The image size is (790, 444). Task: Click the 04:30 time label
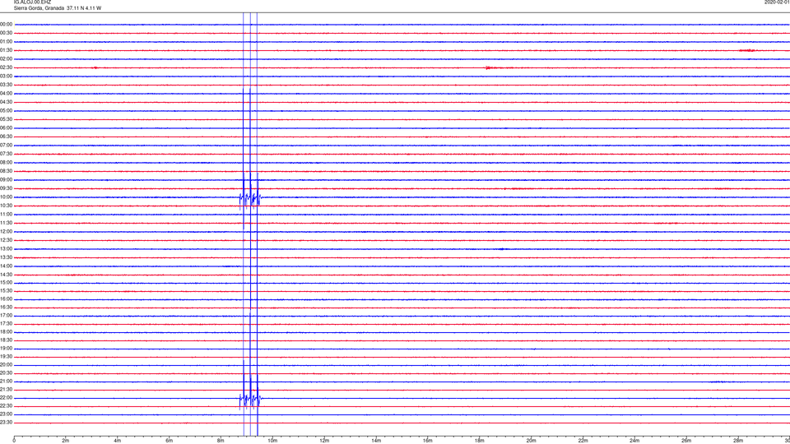point(6,102)
